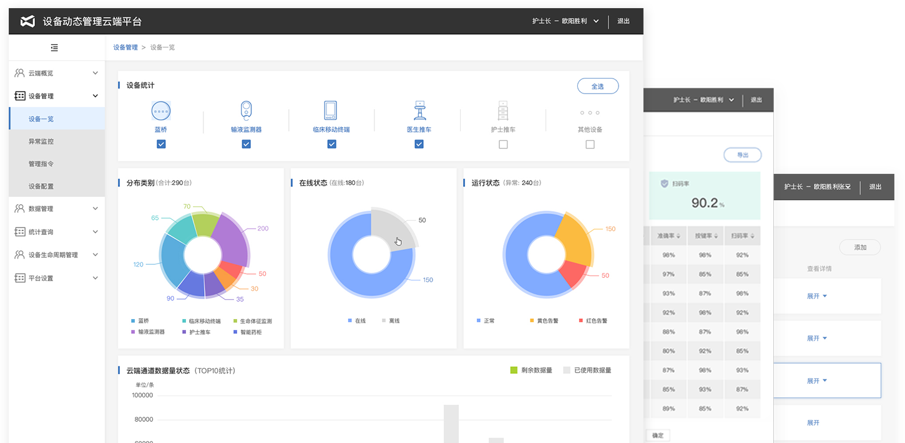
Task: Go to 设备配置 menu item
Action: (x=41, y=186)
